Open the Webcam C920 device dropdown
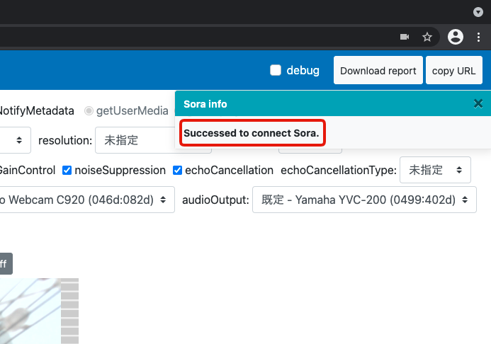The image size is (491, 344). [85, 200]
